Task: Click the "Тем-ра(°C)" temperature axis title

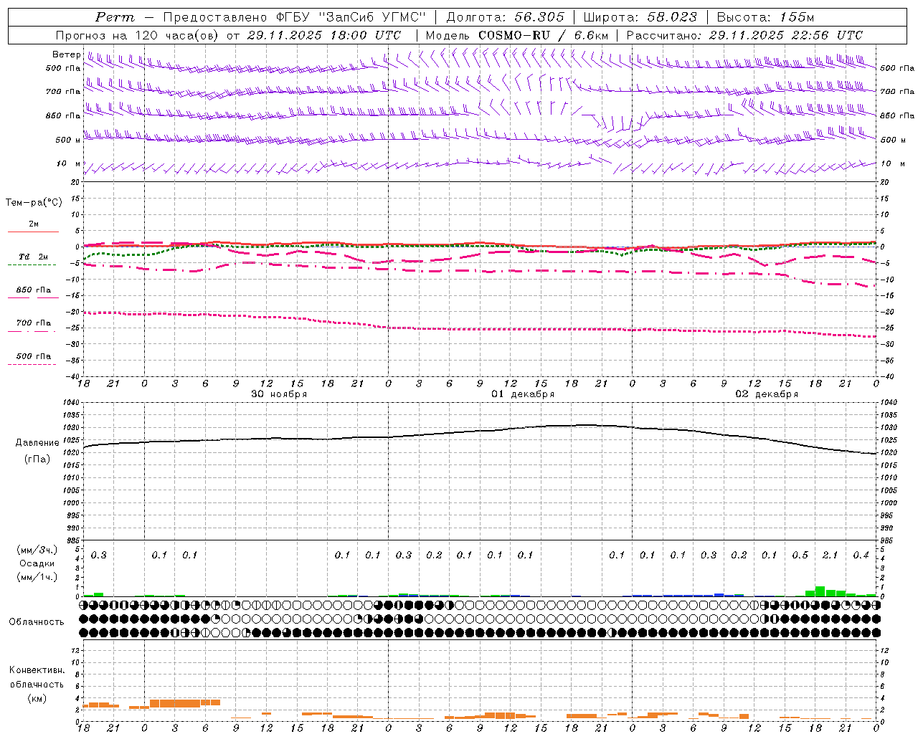Action: (34, 203)
